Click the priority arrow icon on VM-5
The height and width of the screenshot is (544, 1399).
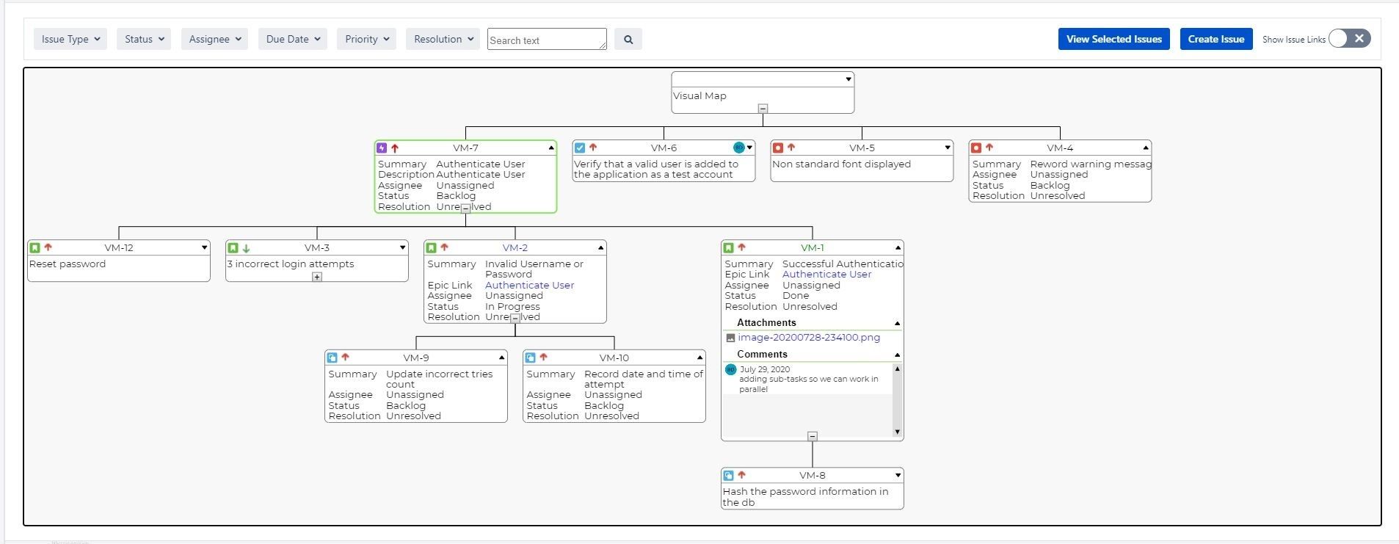click(791, 148)
